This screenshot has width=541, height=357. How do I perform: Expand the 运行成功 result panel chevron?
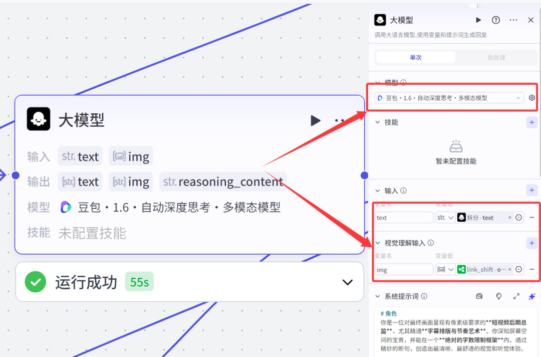tap(348, 282)
